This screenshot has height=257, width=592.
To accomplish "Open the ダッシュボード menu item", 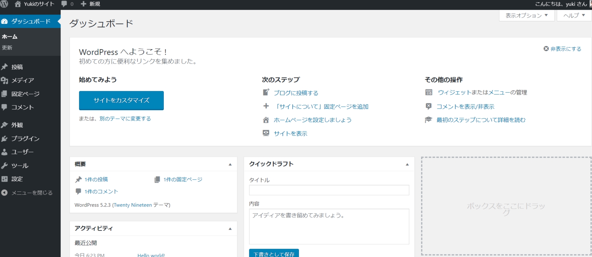I will click(30, 21).
